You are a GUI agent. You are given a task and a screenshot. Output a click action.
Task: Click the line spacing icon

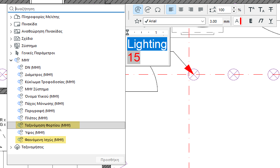pos(212,10)
